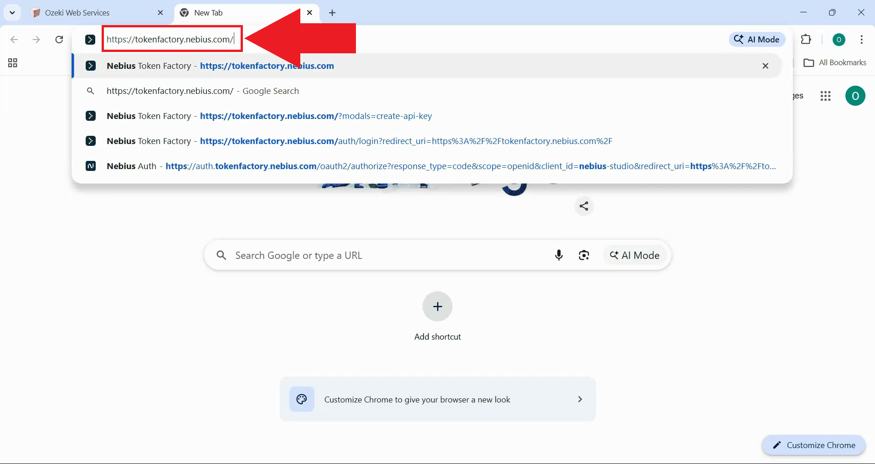The height and width of the screenshot is (464, 875).
Task: Open the Extensions puzzle icon
Action: tap(806, 40)
